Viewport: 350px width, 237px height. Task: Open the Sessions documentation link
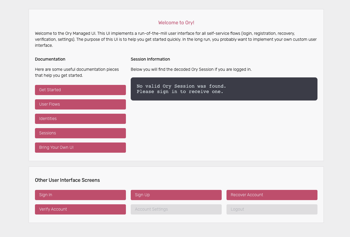80,133
